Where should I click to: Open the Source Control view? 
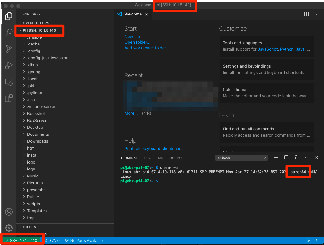[x=9, y=49]
